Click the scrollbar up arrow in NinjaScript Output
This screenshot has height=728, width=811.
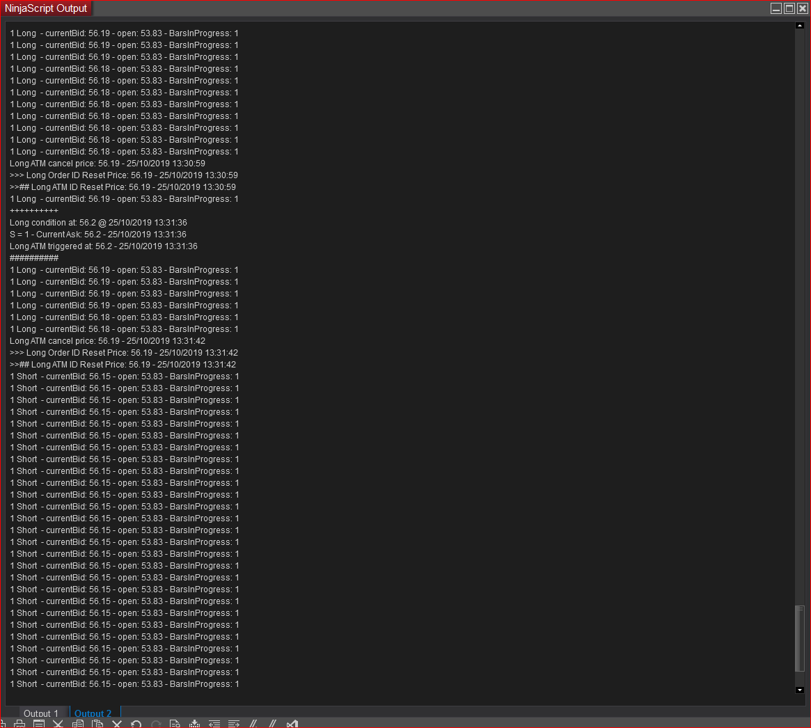[800, 25]
